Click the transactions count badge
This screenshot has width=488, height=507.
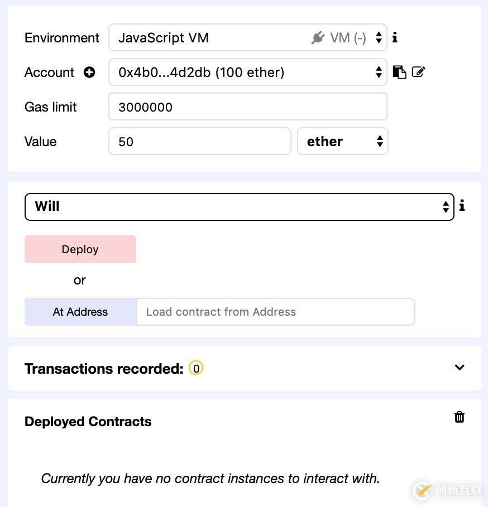click(x=196, y=368)
